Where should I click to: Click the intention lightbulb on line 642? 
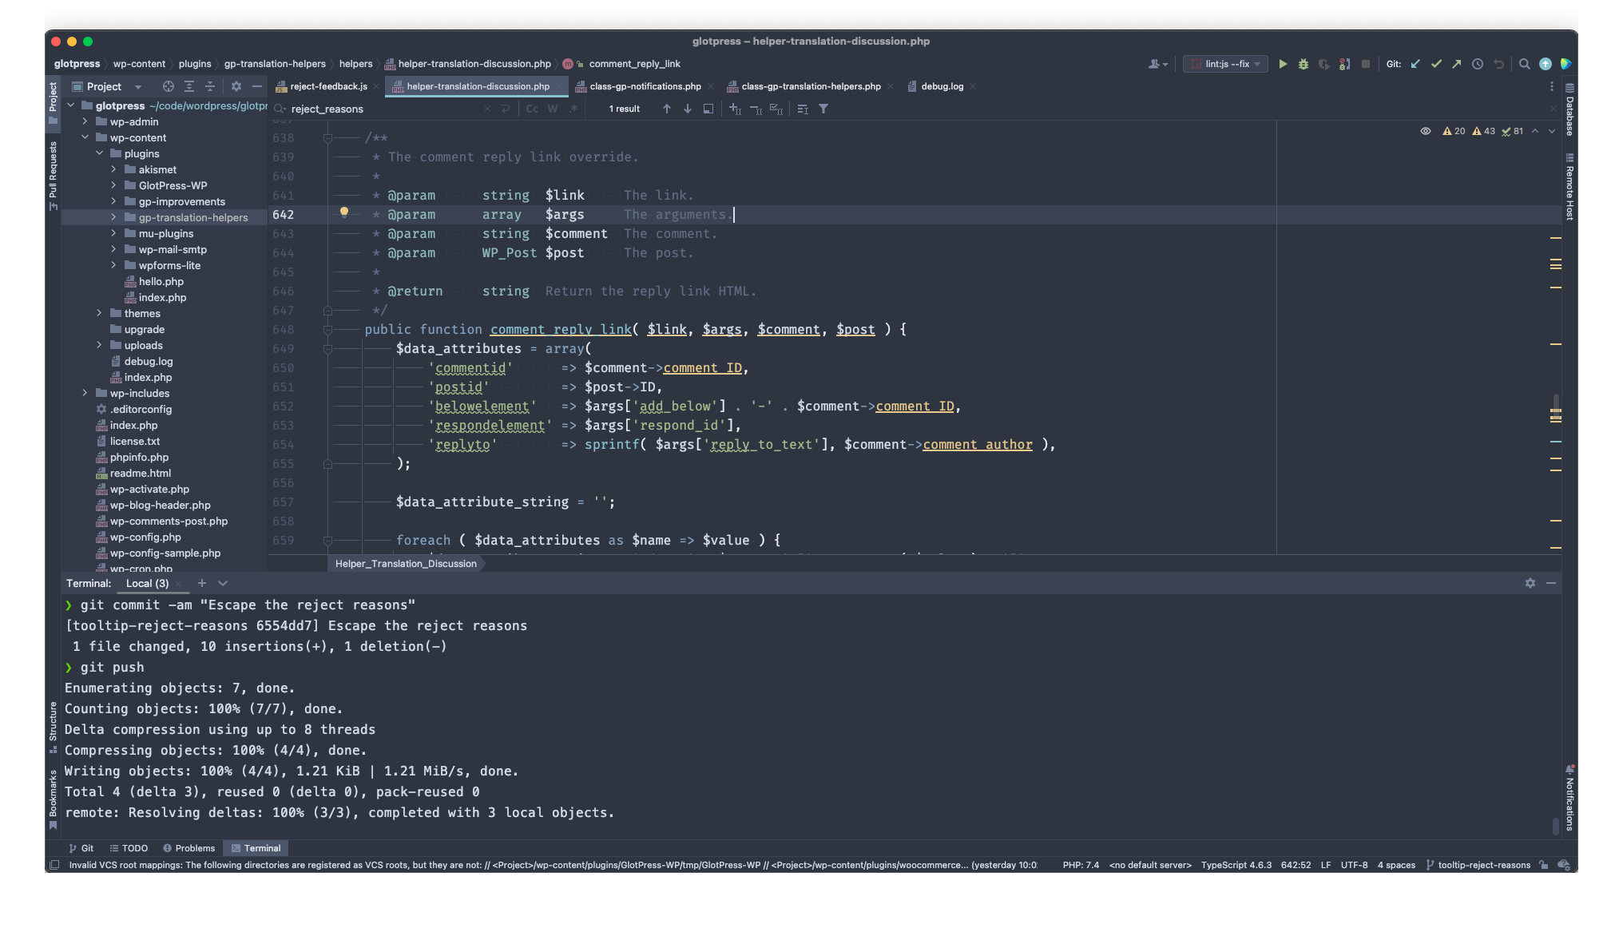click(x=344, y=212)
